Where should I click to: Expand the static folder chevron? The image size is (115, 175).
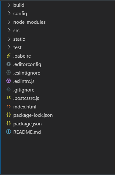tap(9, 39)
